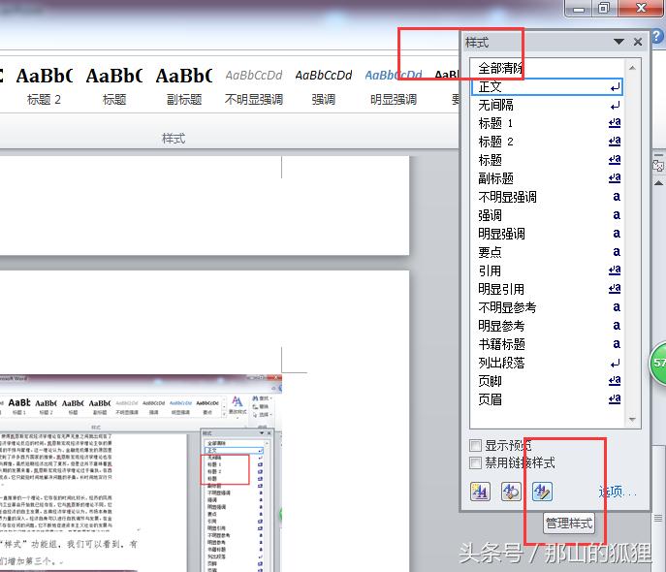Choose 标题 2 in the ribbon style gallery
Screen dimensions: 666x572
point(45,86)
